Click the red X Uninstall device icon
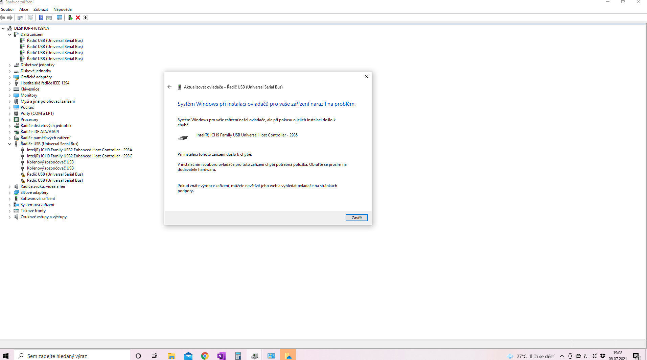647x360 pixels. click(78, 18)
